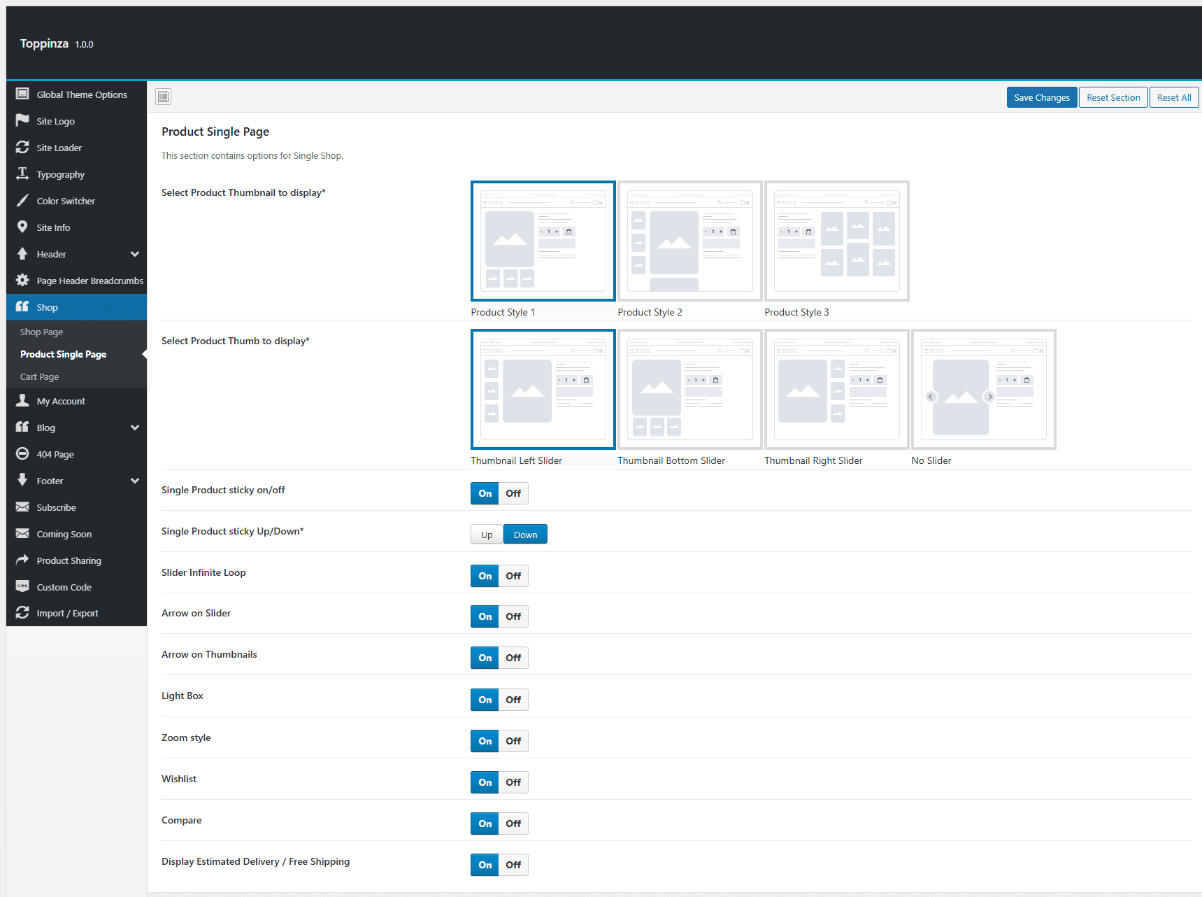Expand the Footer submenu arrow
The image size is (1202, 897).
pos(135,481)
